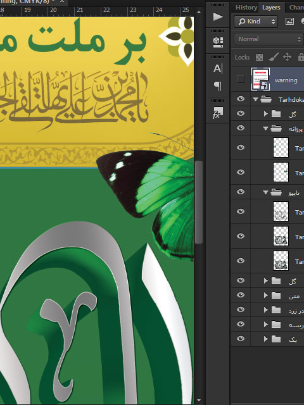Expand the گل group just under Tarhdoka
The height and width of the screenshot is (405, 304).
[x=266, y=114]
